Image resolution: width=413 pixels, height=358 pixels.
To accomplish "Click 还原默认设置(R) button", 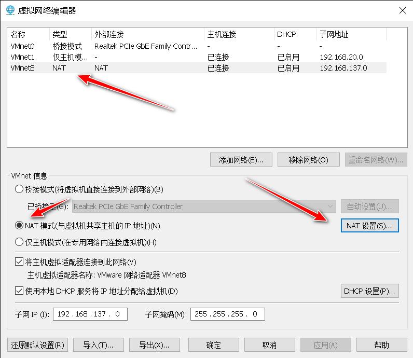I will [37, 345].
